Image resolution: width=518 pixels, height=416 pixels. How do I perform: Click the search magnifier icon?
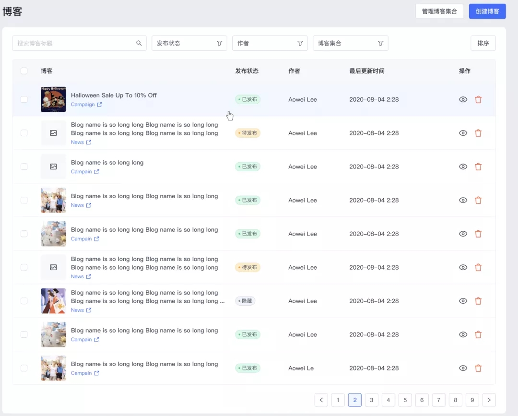coord(139,43)
